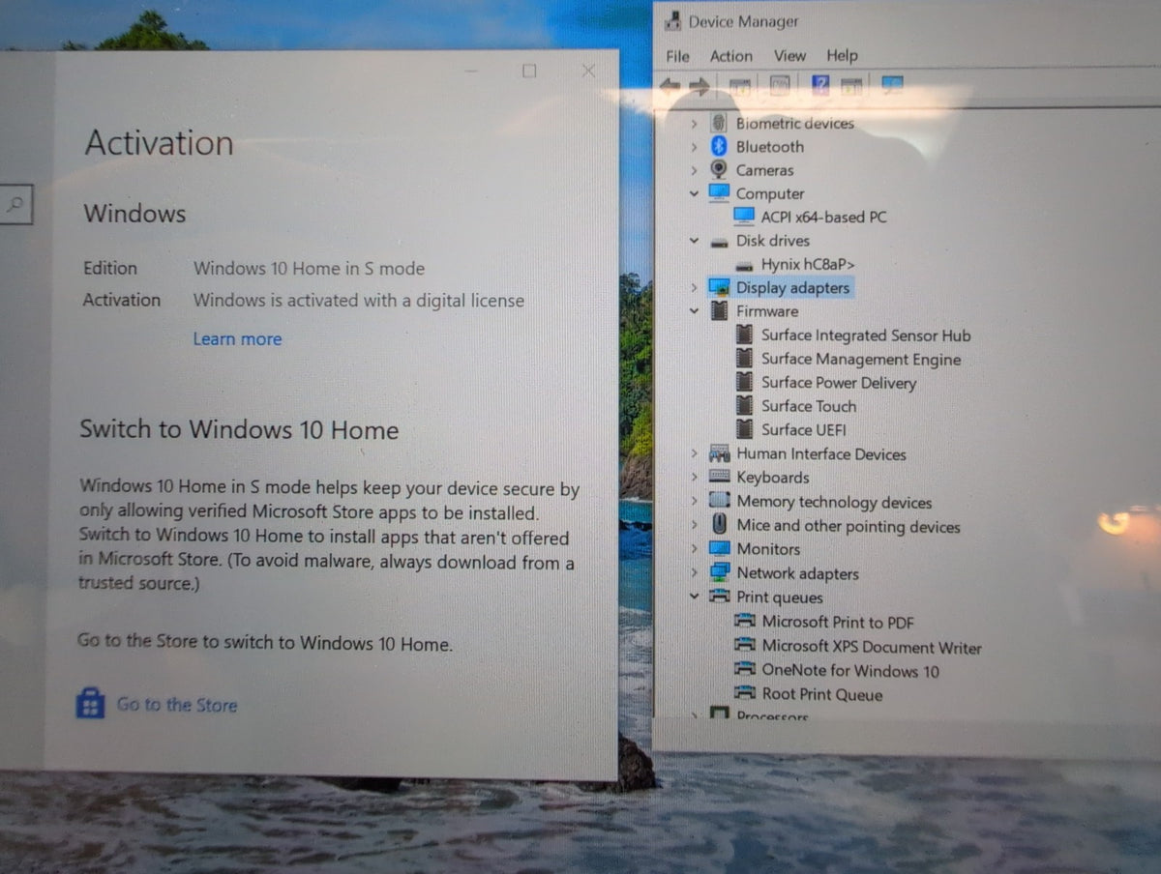Viewport: 1161px width, 874px height.
Task: Expand the Network adapters category
Action: 694,573
